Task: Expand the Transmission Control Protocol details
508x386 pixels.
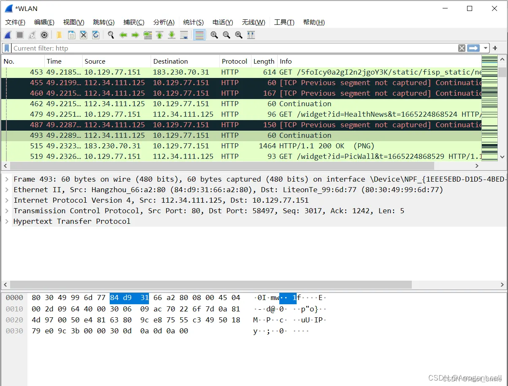Action: pyautogui.click(x=7, y=211)
